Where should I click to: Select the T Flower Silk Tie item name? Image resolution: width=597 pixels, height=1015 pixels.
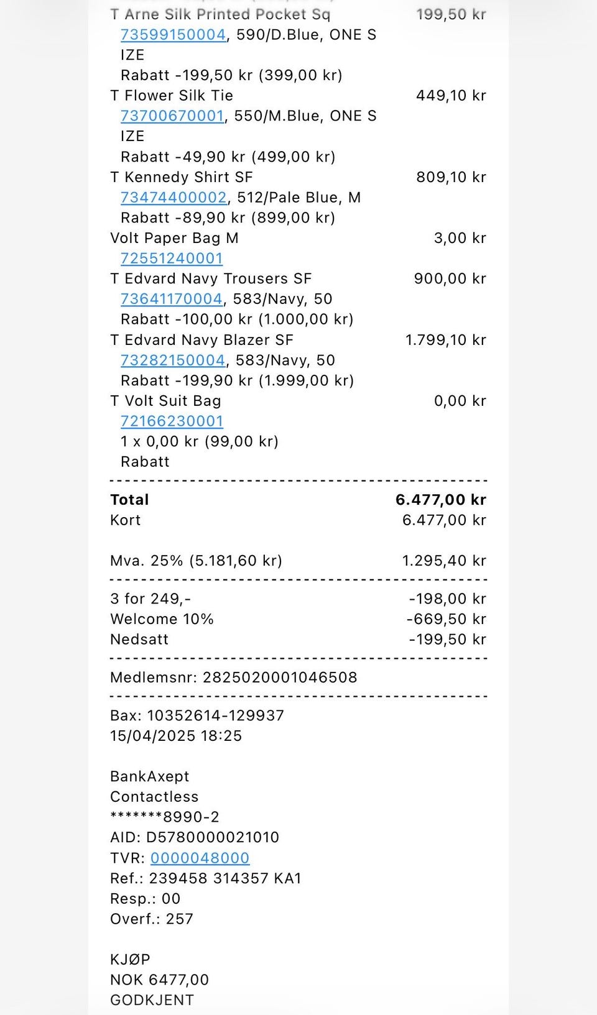pos(172,96)
